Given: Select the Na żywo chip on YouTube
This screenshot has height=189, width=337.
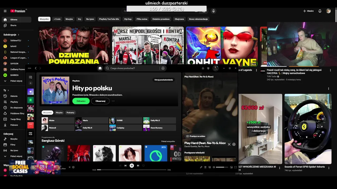Looking at the screenshot, I should coord(90,19).
